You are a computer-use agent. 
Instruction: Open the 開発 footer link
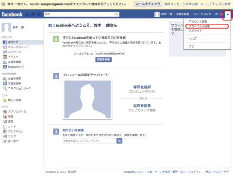click(175, 172)
